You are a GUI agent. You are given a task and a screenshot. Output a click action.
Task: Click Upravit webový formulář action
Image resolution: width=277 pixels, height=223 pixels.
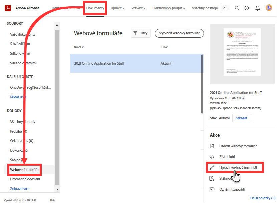(238, 168)
